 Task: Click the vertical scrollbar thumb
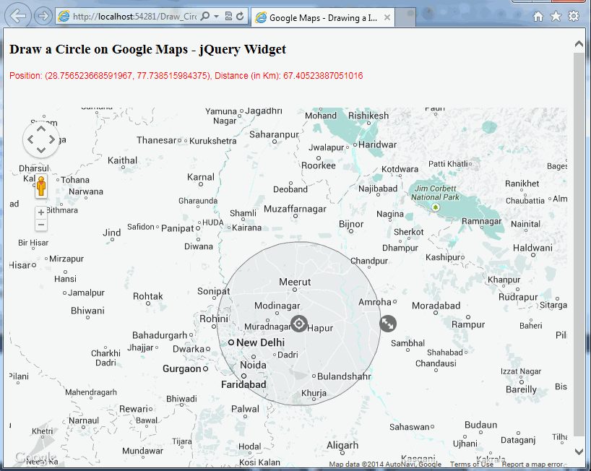pyautogui.click(x=579, y=244)
